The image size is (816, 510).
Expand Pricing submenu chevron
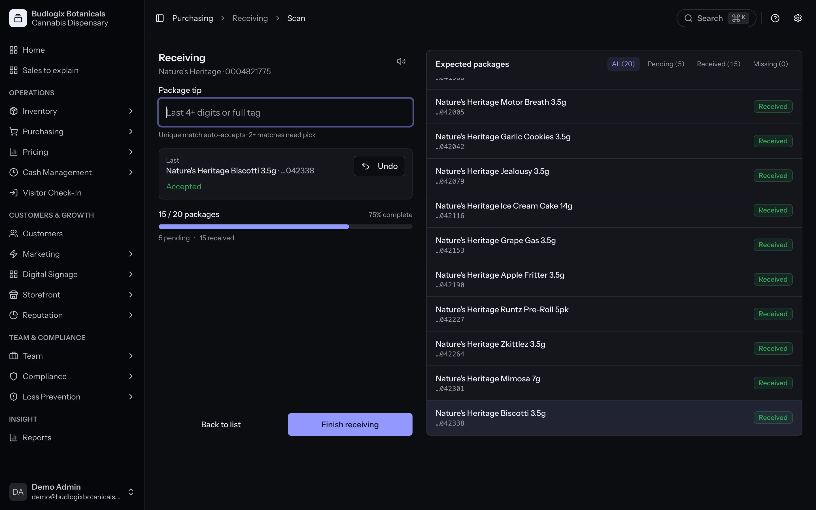[131, 152]
